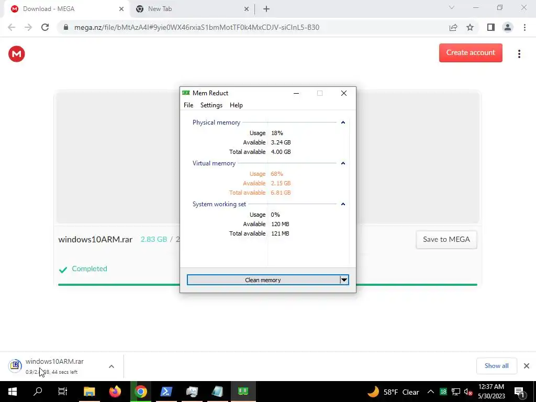Click Physical memory usage 18% value
This screenshot has height=402, width=536.
tap(277, 133)
